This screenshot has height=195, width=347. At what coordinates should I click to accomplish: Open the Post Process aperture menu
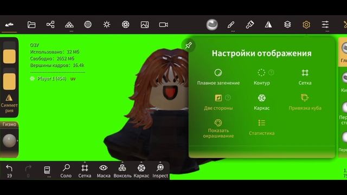(x=125, y=24)
